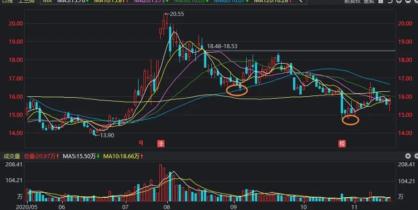418x210 pixels.
Task: Click 104.21 on the right volume axis
Action: (x=406, y=181)
